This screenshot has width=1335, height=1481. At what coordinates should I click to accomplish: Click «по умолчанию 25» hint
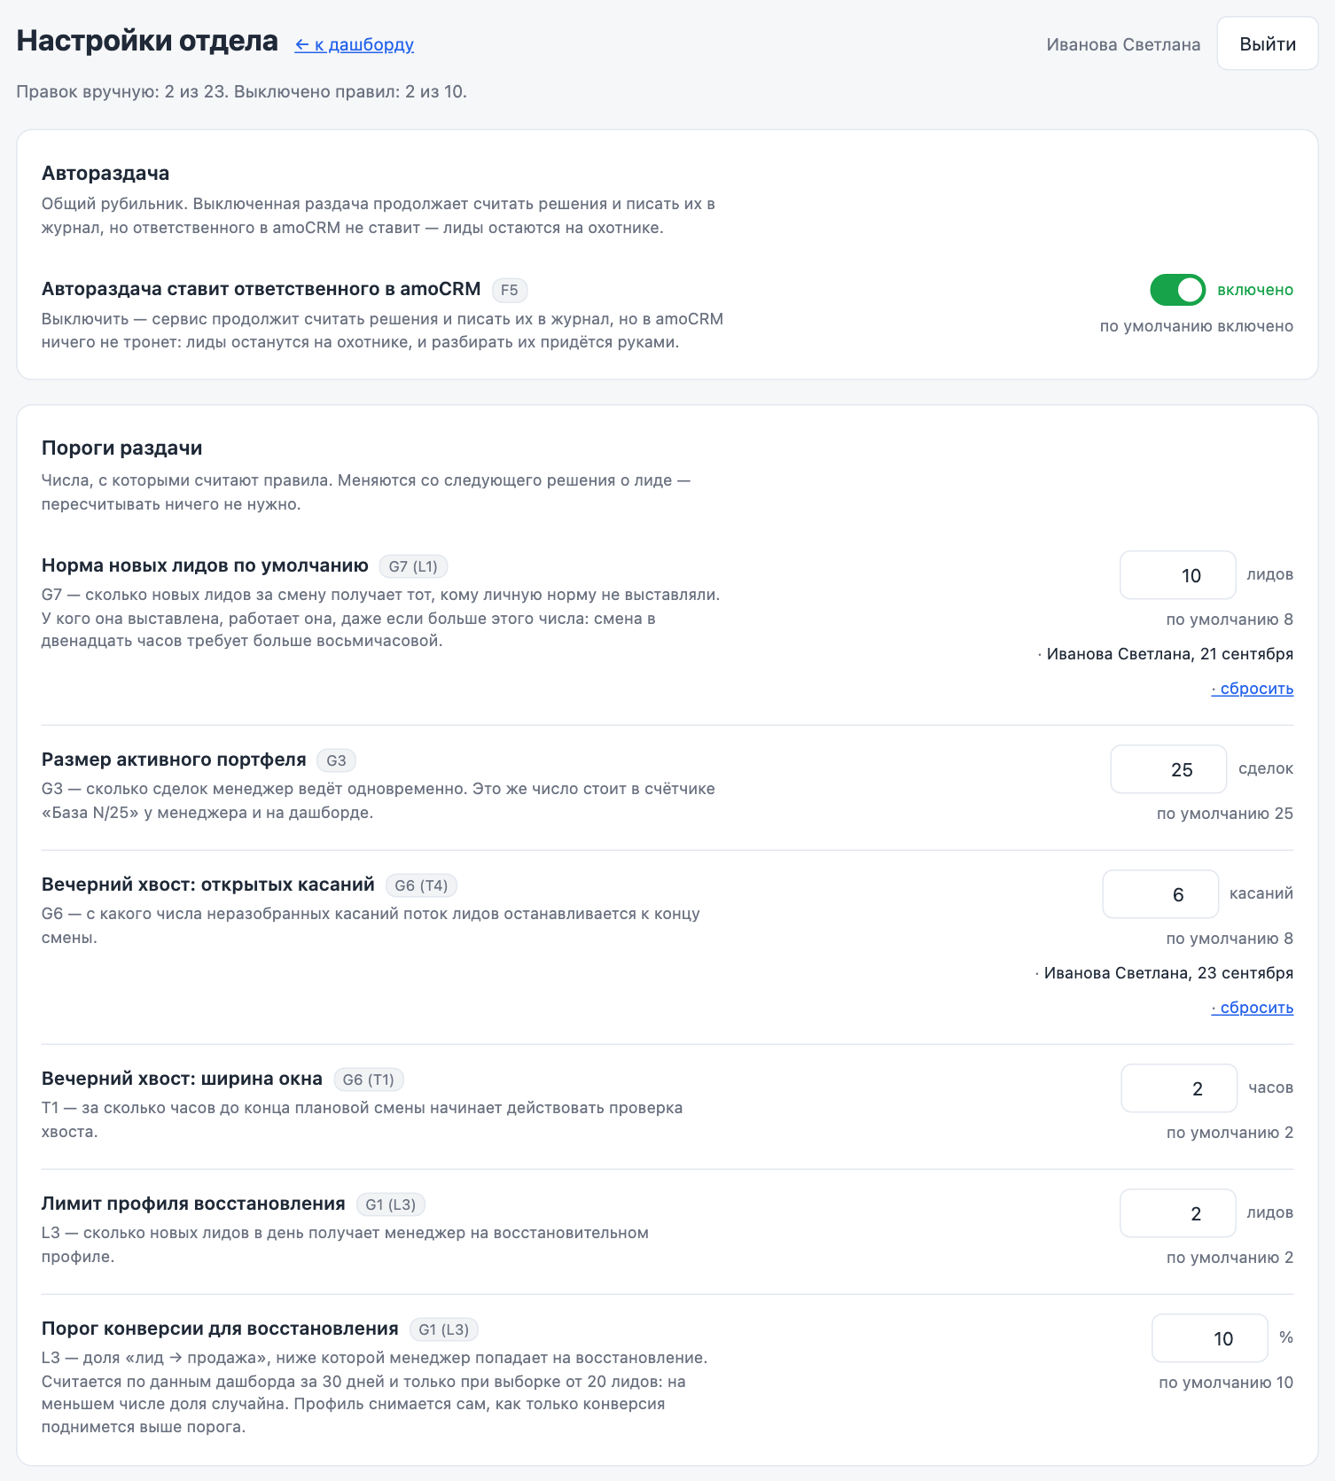(1225, 814)
